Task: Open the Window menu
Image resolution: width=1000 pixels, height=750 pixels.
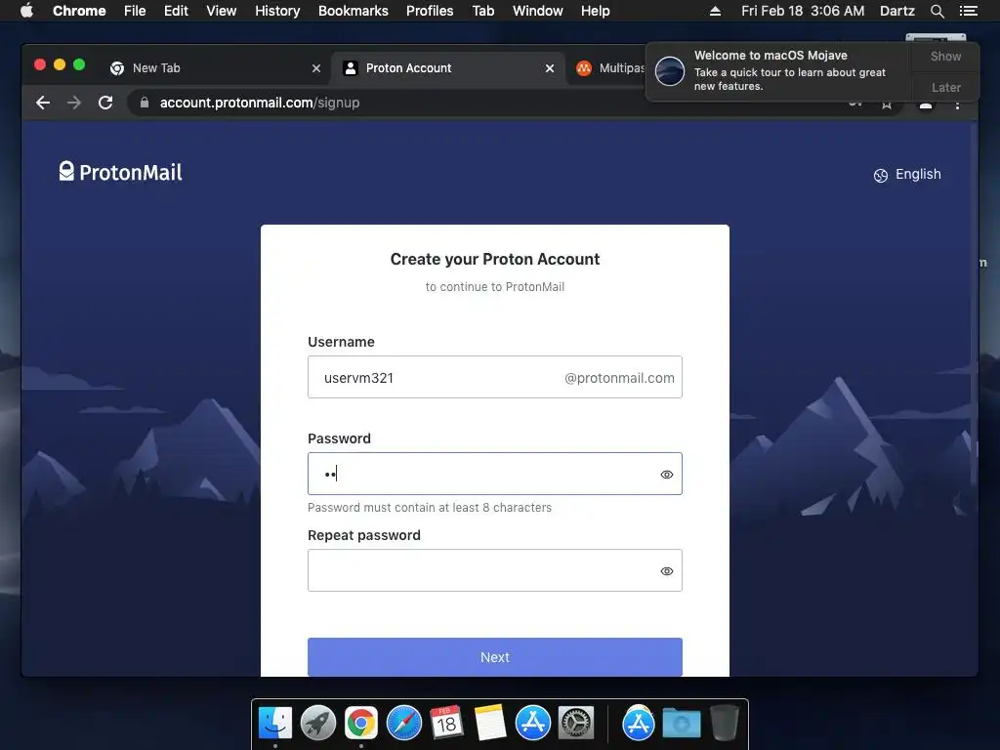Action: click(538, 11)
